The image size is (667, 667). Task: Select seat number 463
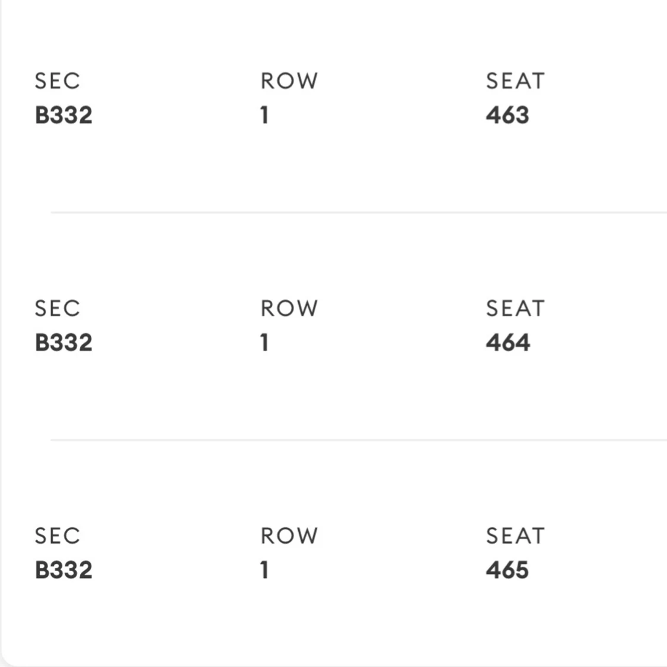point(508,115)
